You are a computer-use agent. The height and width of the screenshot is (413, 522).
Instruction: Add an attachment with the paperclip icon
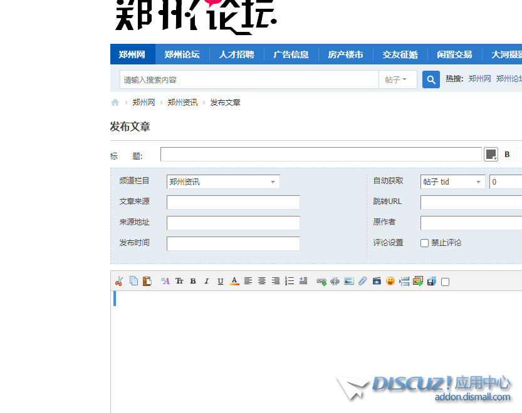(362, 282)
